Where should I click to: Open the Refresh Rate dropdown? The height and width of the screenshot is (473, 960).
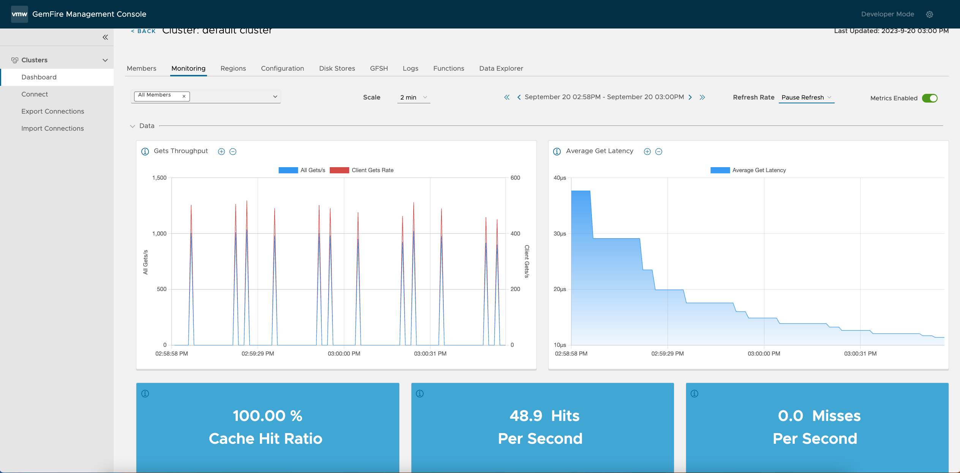[x=807, y=97]
